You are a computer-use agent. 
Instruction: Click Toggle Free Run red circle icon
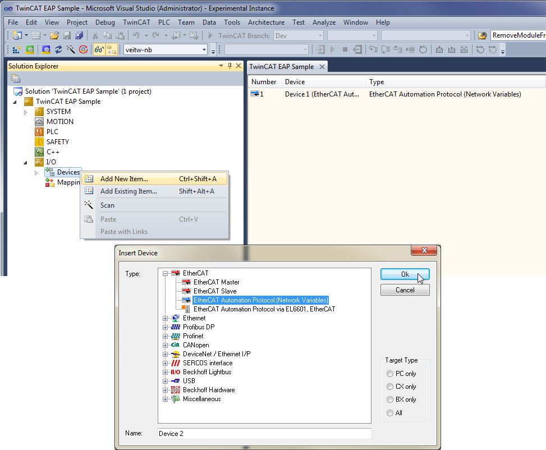click(x=83, y=50)
